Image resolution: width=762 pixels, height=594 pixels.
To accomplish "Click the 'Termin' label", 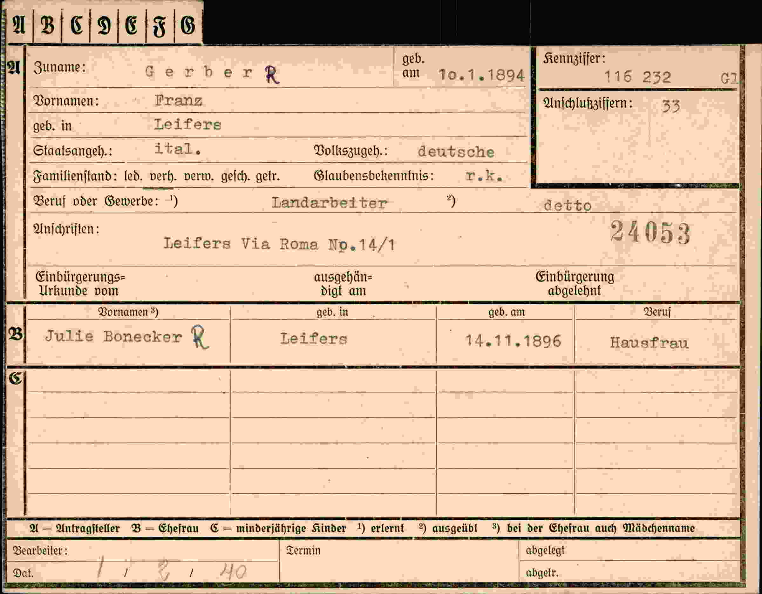I will click(x=303, y=550).
